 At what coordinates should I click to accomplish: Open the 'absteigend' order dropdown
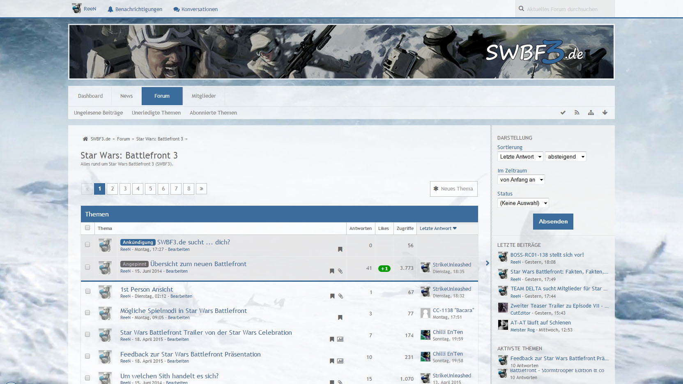(x=566, y=156)
